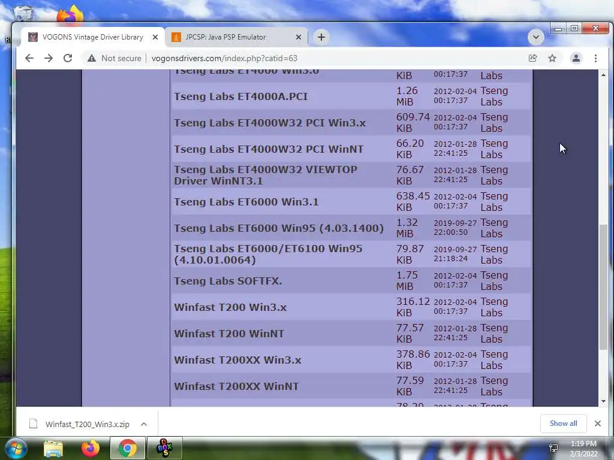Viewport: 614px width, 460px height.
Task: Open ET4000W32 VIEWTOP Driver WinNT3.1 link
Action: coord(266,175)
